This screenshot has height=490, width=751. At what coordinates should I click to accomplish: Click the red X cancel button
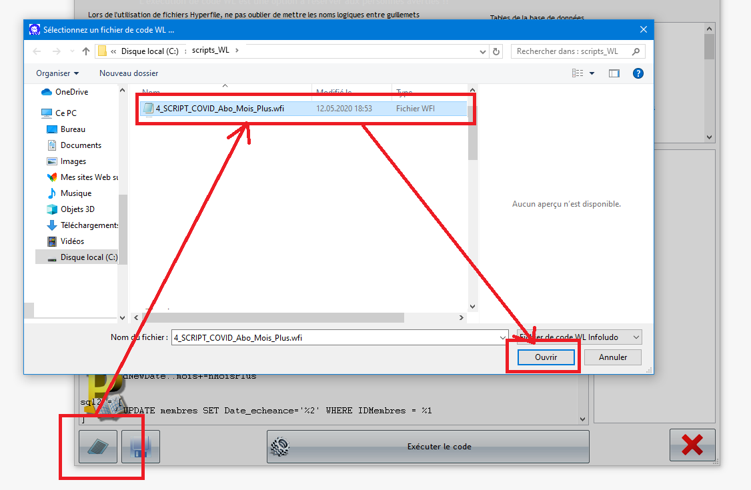click(x=692, y=445)
